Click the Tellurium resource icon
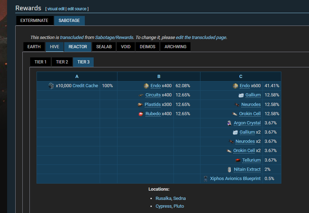The height and width of the screenshot is (213, 309). pyautogui.click(x=238, y=160)
